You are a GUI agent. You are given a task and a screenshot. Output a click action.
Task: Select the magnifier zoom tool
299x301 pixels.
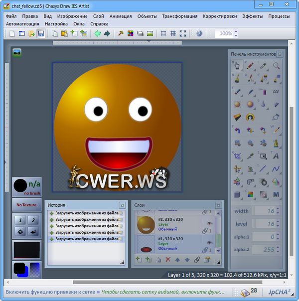pos(276,65)
